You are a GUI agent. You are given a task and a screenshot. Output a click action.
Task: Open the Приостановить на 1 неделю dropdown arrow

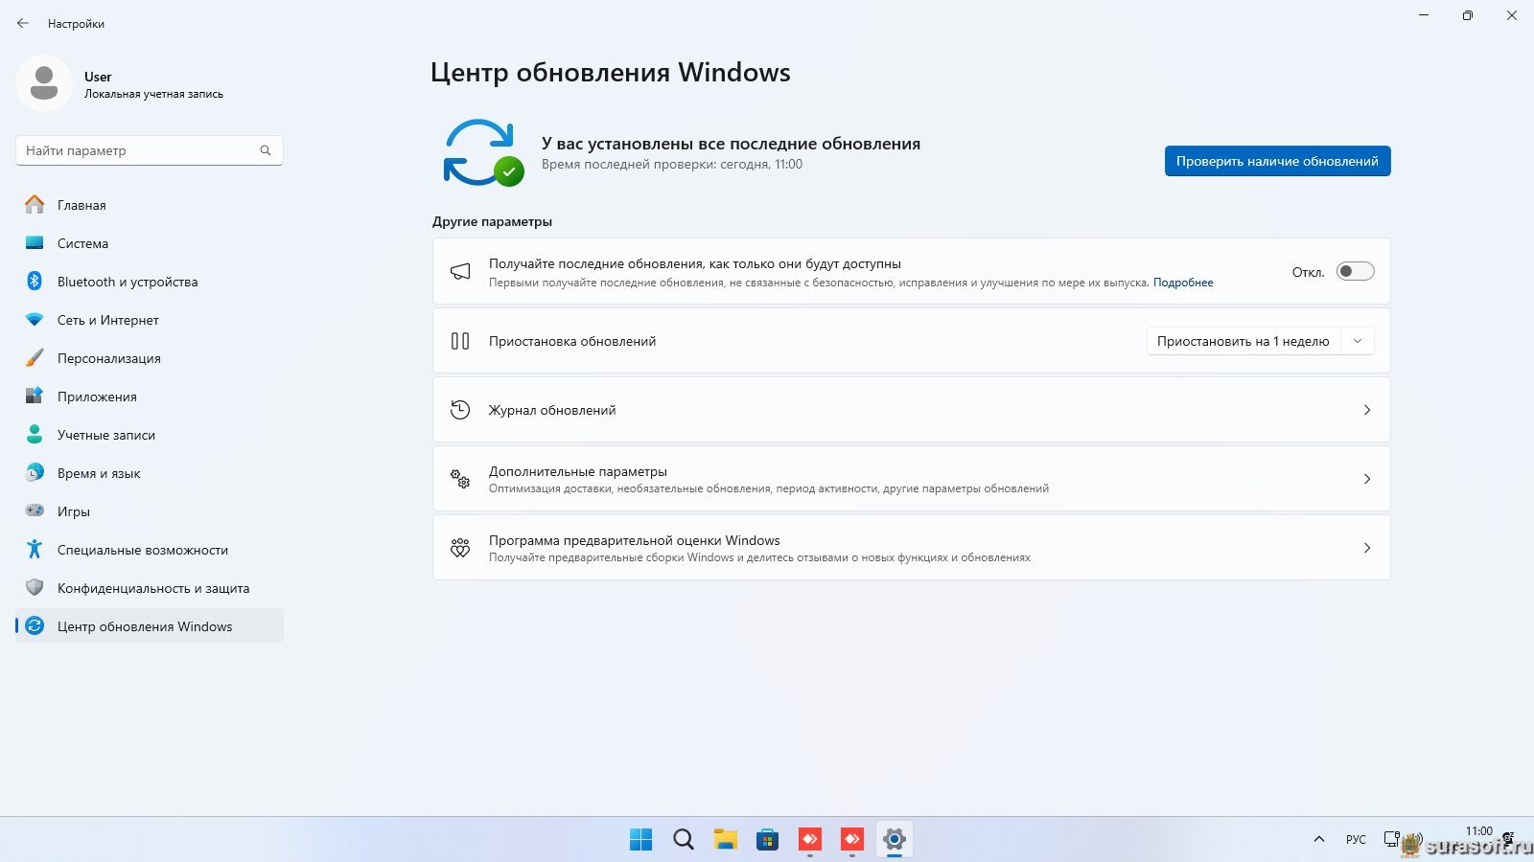click(1358, 341)
